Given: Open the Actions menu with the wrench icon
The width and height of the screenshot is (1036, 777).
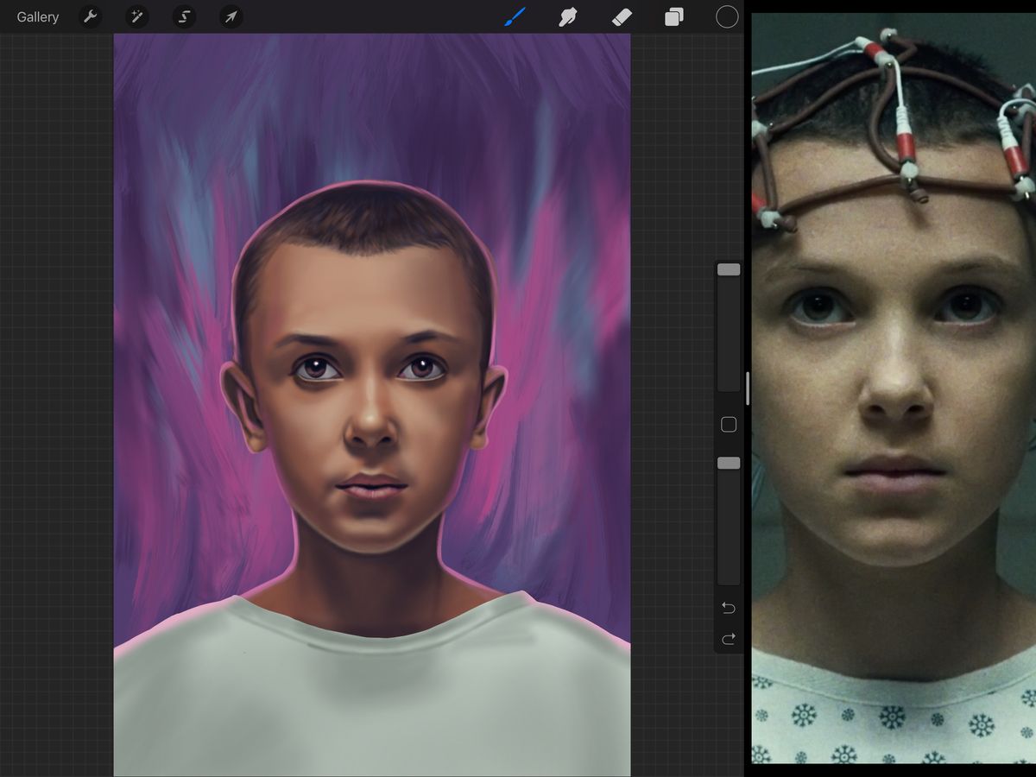Looking at the screenshot, I should [90, 16].
